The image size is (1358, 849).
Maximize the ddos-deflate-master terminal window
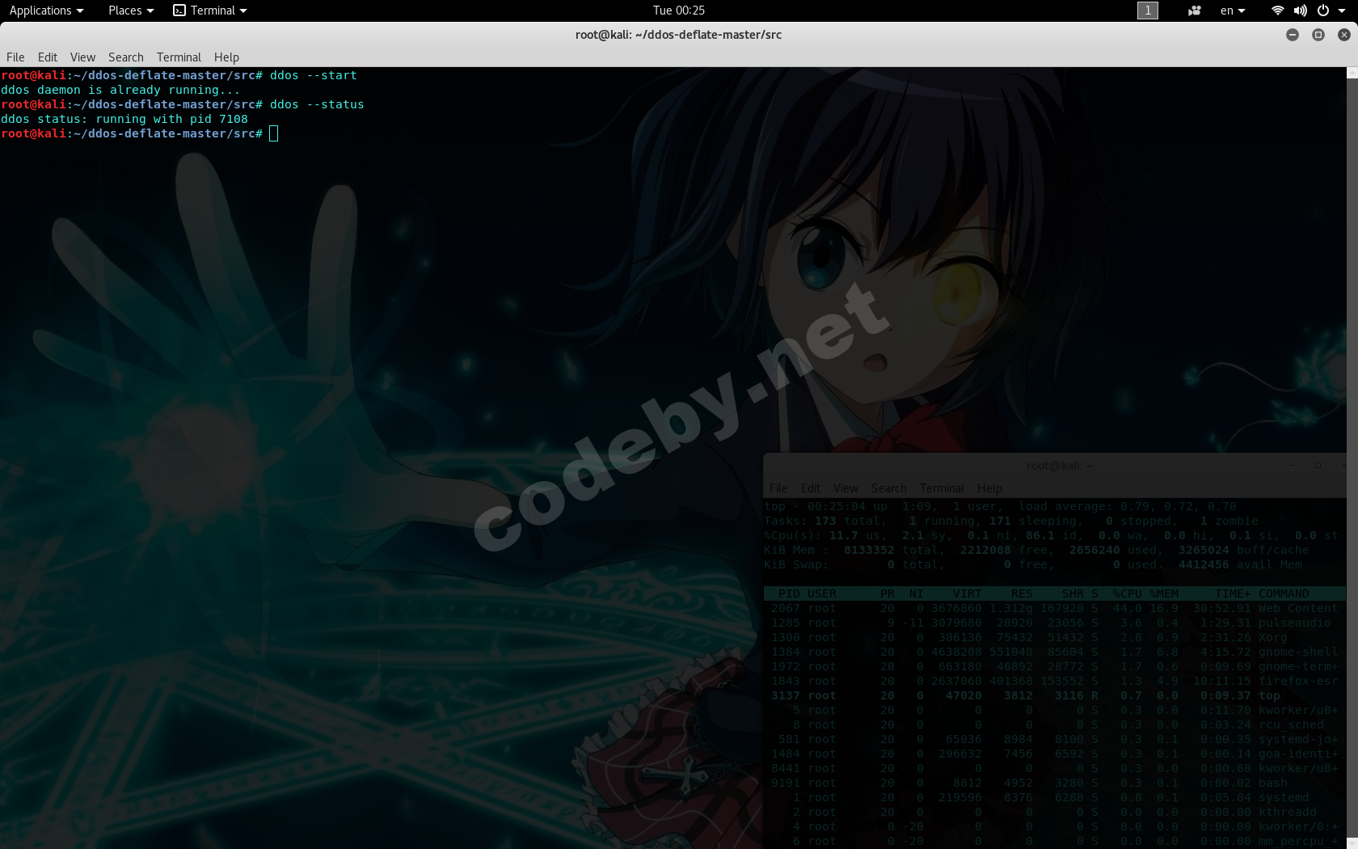(x=1318, y=35)
